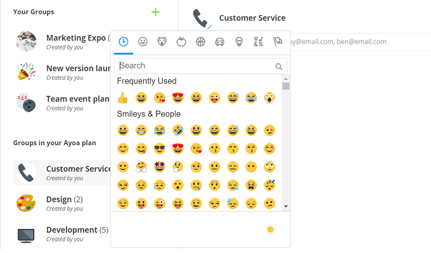431x253 pixels.
Task: Show the Frequently Used clock tab
Action: pos(124,42)
